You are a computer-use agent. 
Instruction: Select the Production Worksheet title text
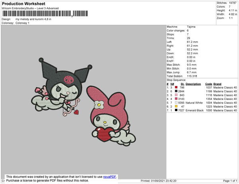point(24,4)
